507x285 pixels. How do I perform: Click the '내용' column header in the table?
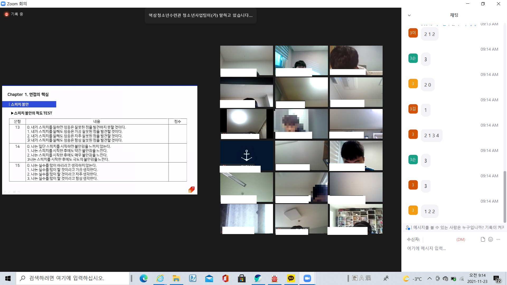97,122
